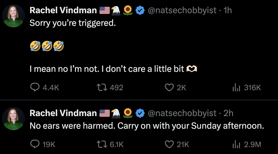Open the top tweet's profile picture
This screenshot has height=154, width=278.
coord(13,16)
